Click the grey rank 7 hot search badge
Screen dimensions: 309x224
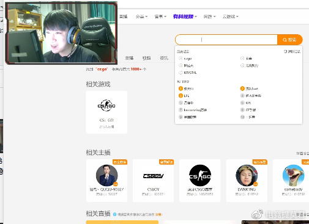pyautogui.click(x=181, y=110)
